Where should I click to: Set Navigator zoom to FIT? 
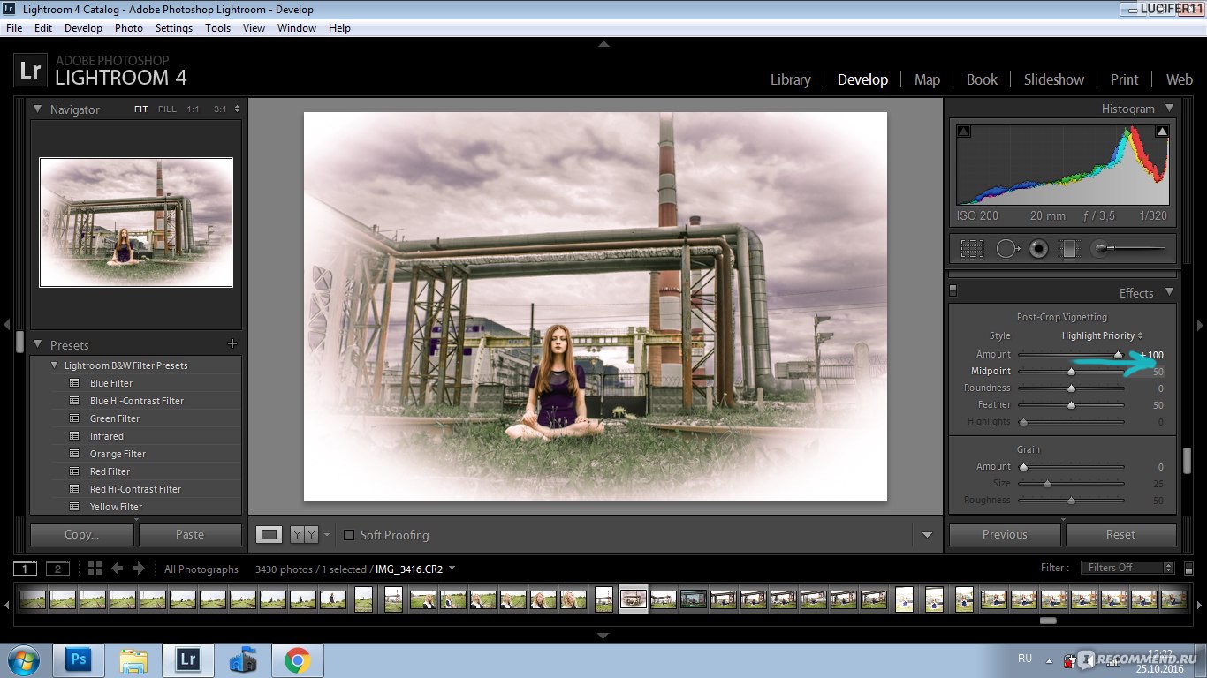click(141, 109)
